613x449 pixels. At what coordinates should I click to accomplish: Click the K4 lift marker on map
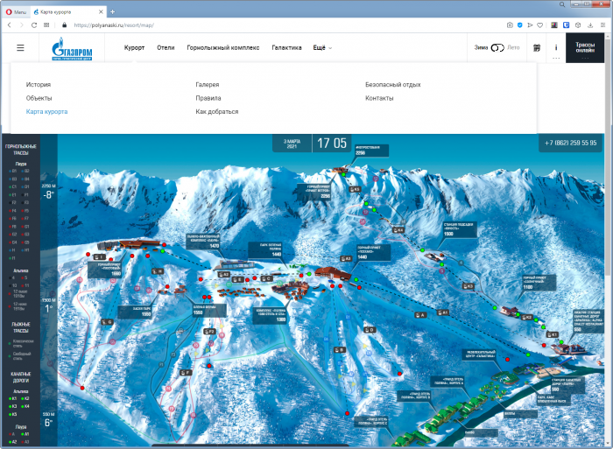point(398,230)
